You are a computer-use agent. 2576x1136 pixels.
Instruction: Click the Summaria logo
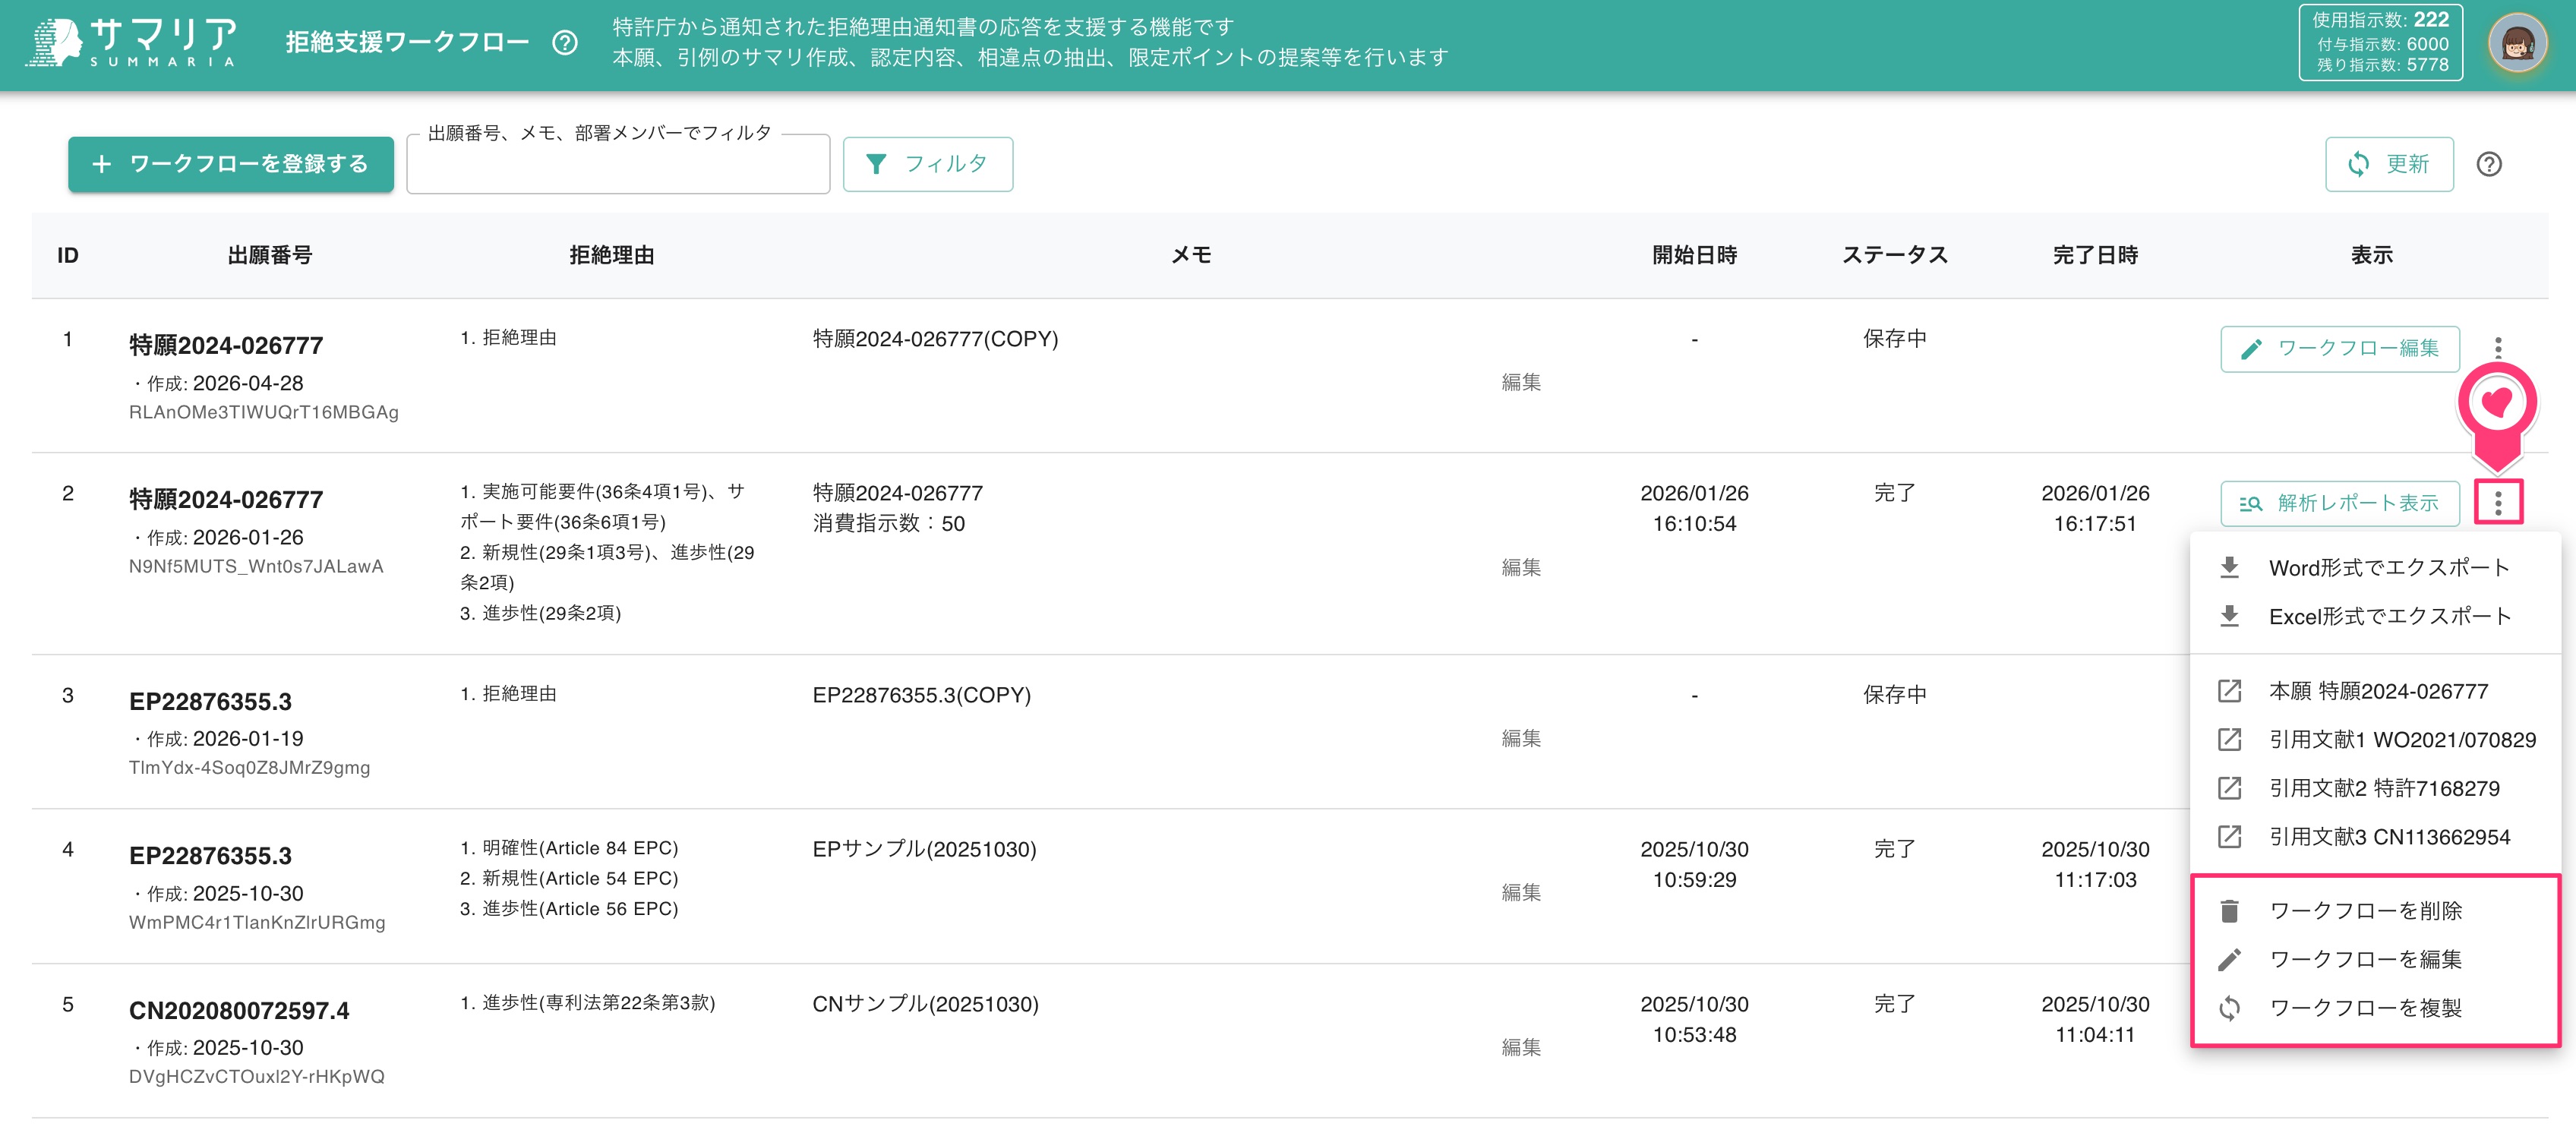(x=132, y=43)
